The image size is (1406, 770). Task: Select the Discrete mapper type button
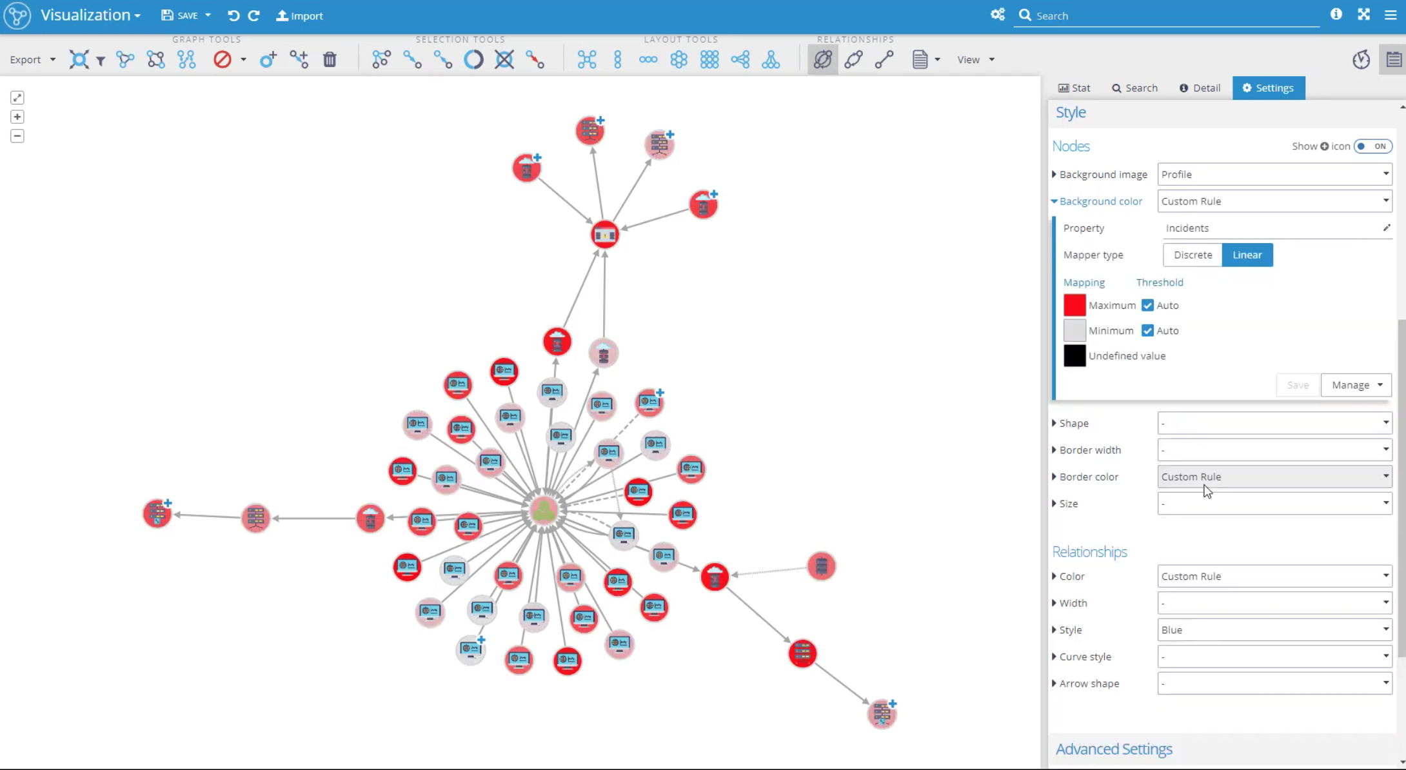(1193, 255)
